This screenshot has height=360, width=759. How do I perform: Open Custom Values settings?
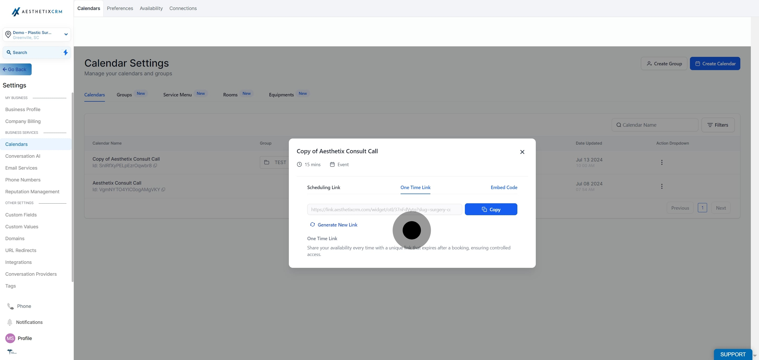tap(22, 227)
